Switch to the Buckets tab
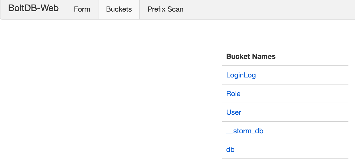This screenshot has height=167, width=355. coord(119,9)
